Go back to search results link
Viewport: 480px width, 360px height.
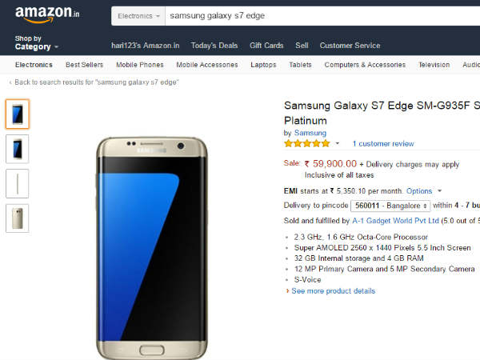(94, 82)
